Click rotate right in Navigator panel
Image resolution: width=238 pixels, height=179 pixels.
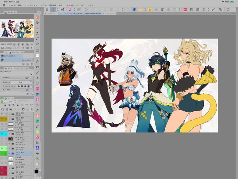[x=19, y=48]
